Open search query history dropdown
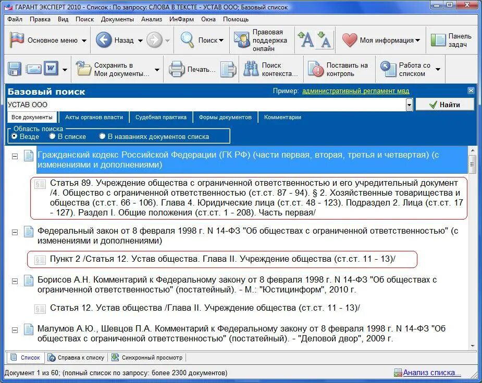The width and height of the screenshot is (482, 383). click(409, 105)
